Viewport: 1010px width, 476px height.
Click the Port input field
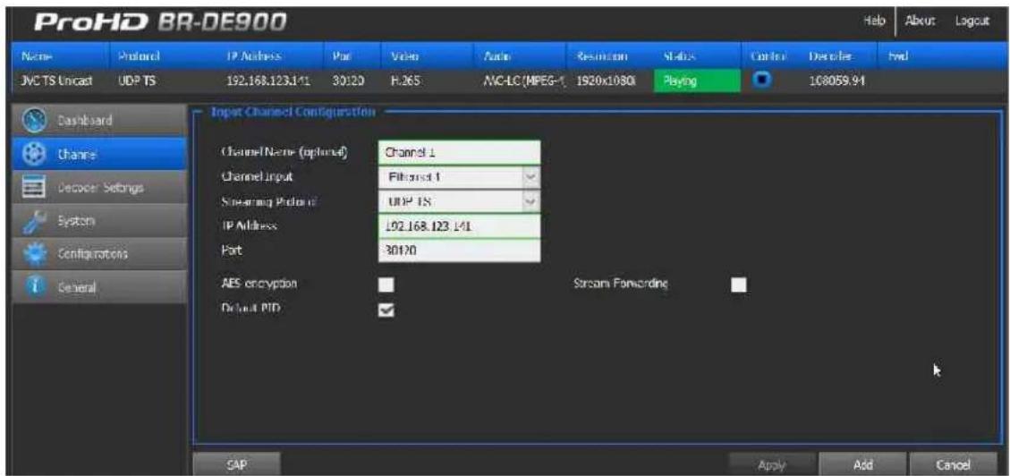coord(459,251)
